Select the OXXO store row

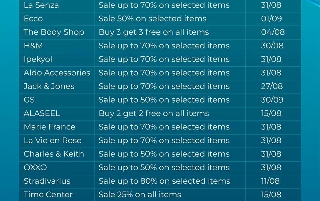click(160, 168)
